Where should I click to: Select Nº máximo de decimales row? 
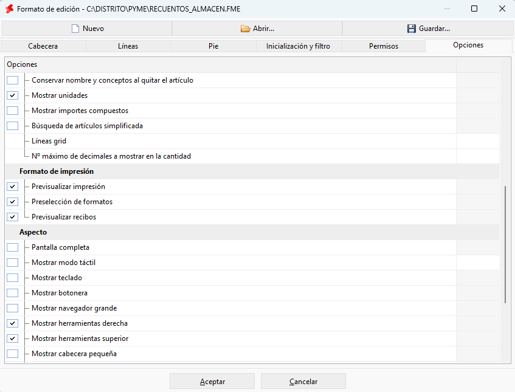coord(230,156)
